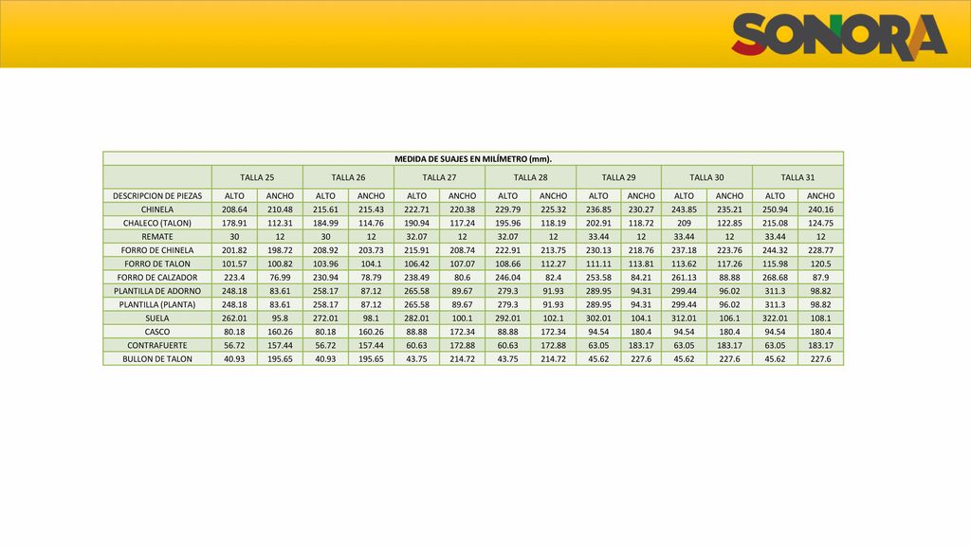Image resolution: width=971 pixels, height=546 pixels.
Task: Select the 'CONTRAFUERTE' row label
Action: (157, 345)
